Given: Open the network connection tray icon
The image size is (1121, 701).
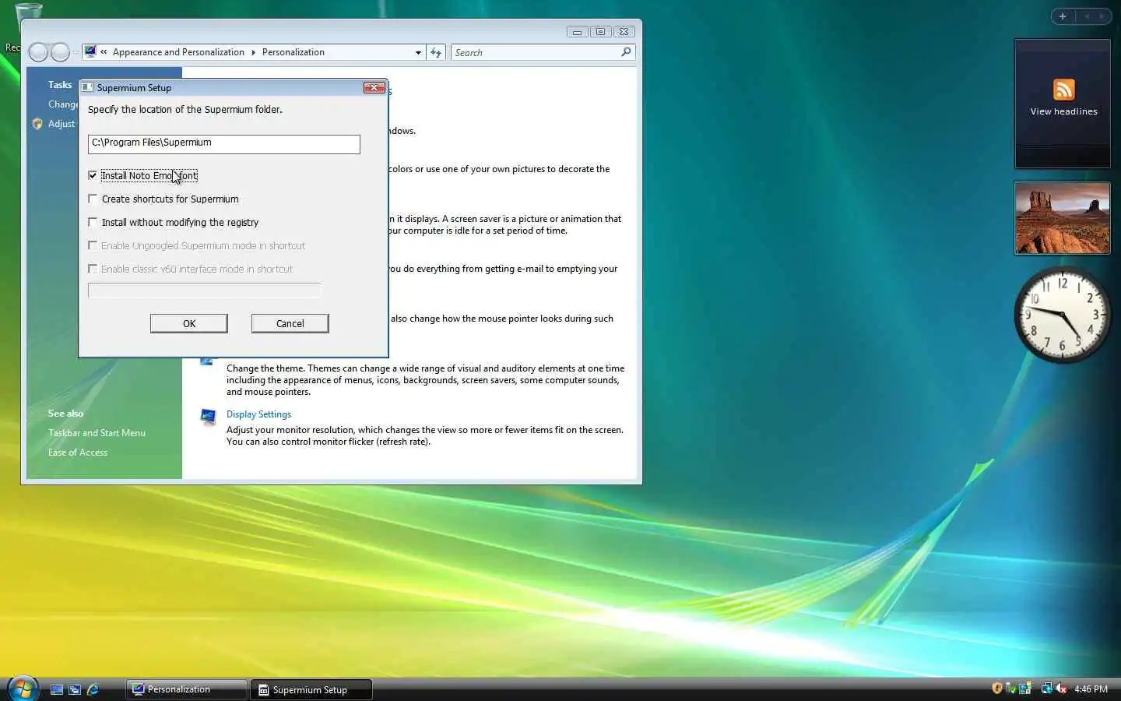Looking at the screenshot, I should click(1046, 689).
